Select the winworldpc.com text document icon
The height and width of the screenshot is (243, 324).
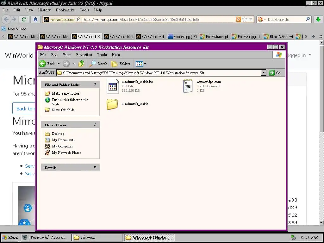(x=188, y=86)
